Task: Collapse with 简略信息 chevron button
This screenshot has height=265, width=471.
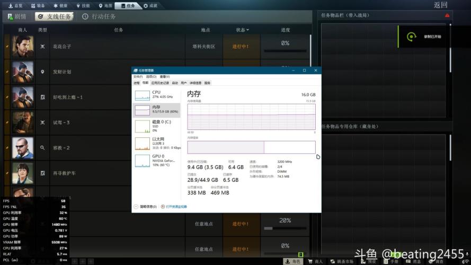Action: coord(136,206)
